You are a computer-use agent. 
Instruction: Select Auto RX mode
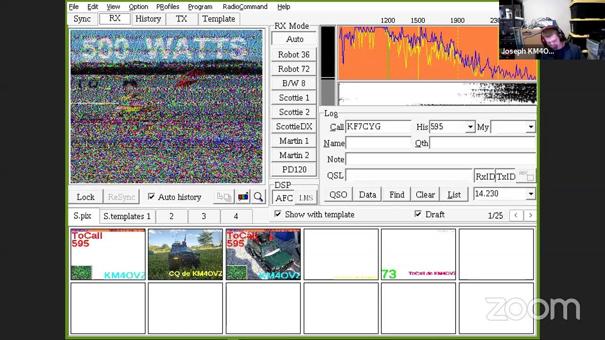[294, 39]
